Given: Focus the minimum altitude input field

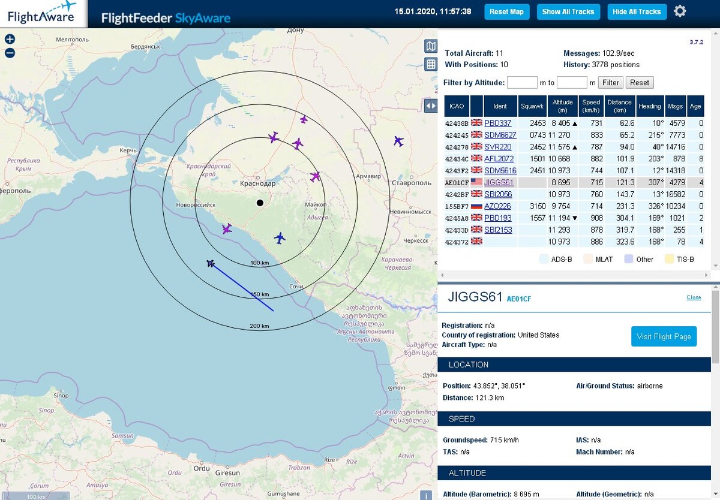Looking at the screenshot, I should 522,83.
